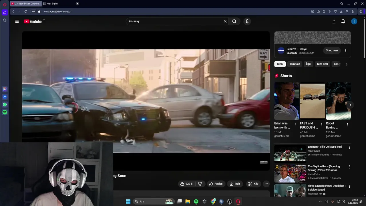Image resolution: width=366 pixels, height=206 pixels.
Task: Select the Tümü filter chip
Action: click(x=280, y=64)
